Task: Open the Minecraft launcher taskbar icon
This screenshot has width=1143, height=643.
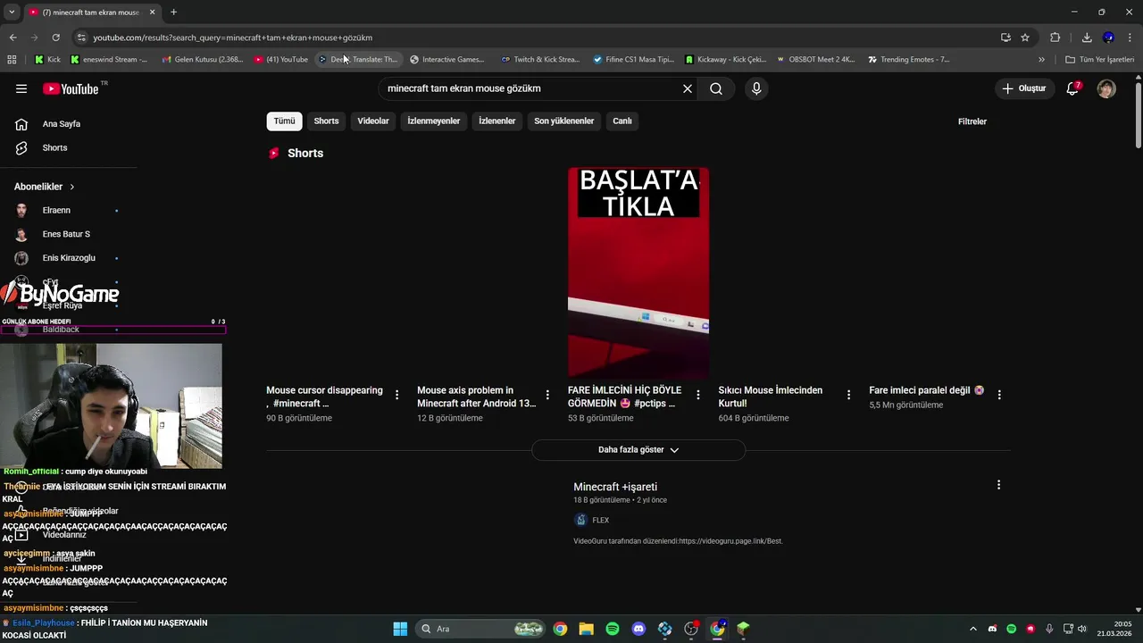Action: coord(743,629)
